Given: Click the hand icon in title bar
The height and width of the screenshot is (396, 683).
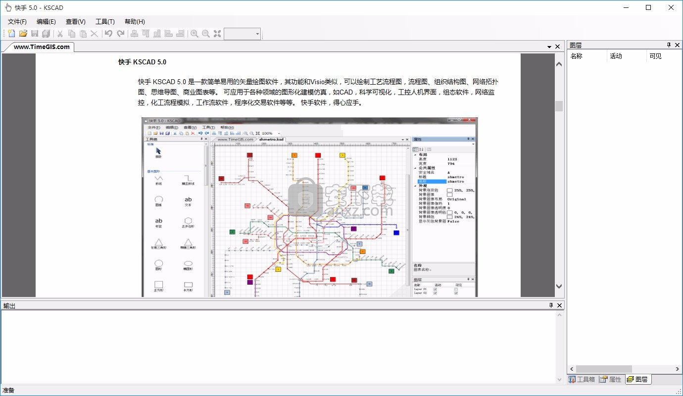Looking at the screenshot, I should 8,7.
